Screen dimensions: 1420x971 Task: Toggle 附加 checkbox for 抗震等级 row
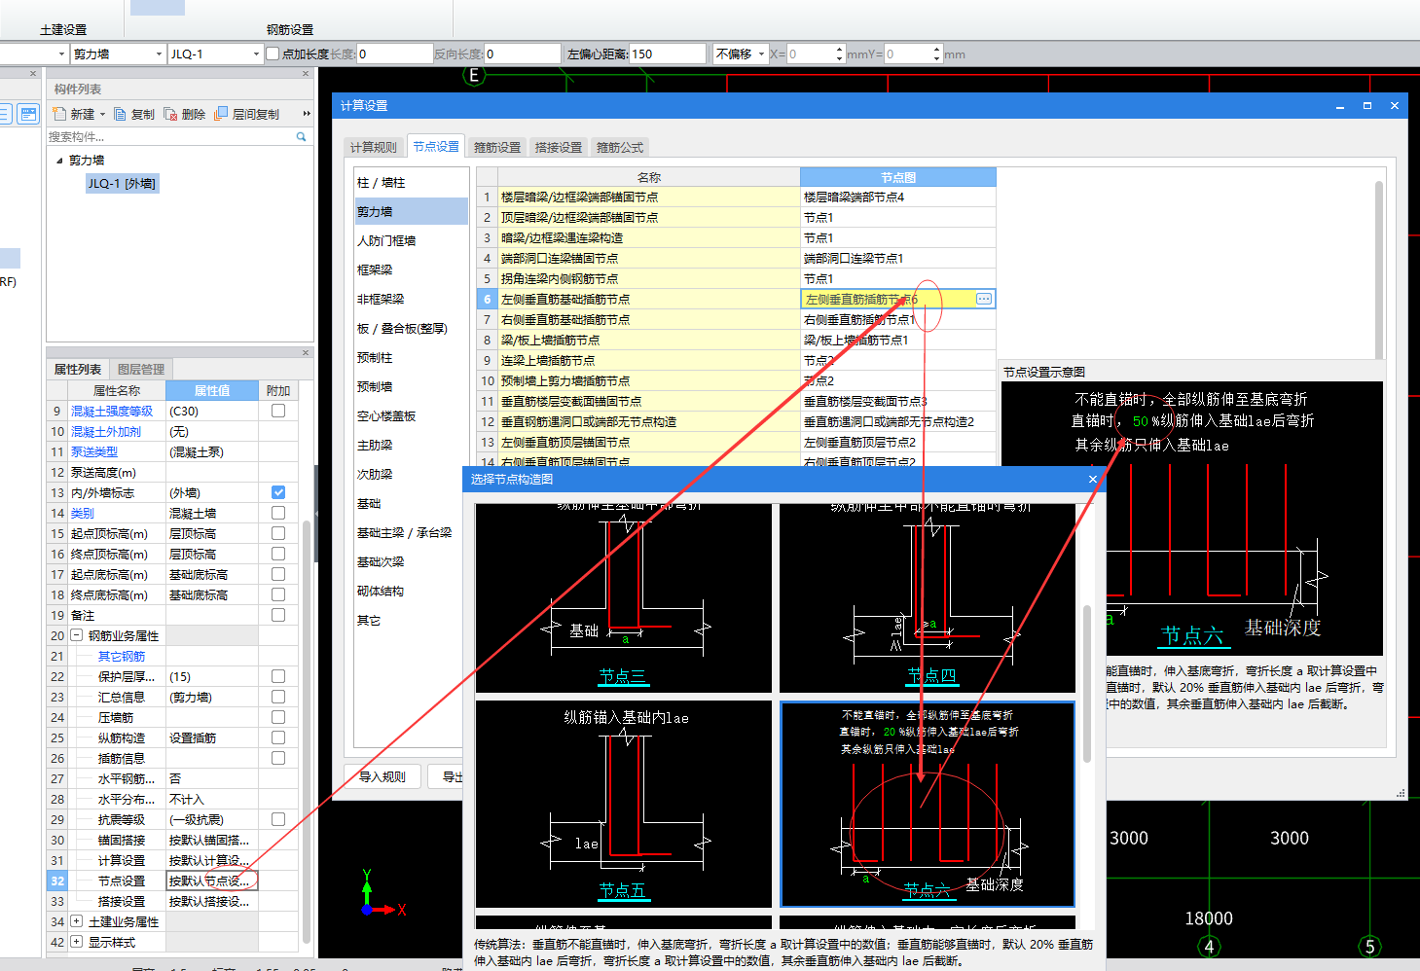(x=278, y=819)
